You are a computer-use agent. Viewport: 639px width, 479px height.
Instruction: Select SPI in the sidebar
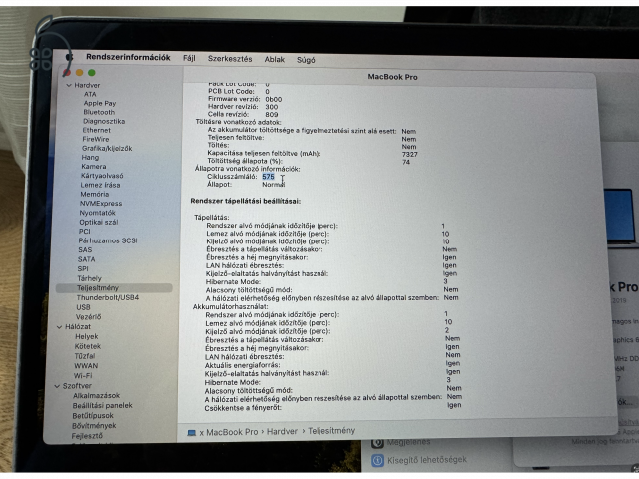point(83,268)
